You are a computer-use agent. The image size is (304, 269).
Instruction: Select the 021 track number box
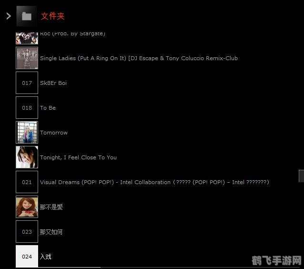pos(27,182)
